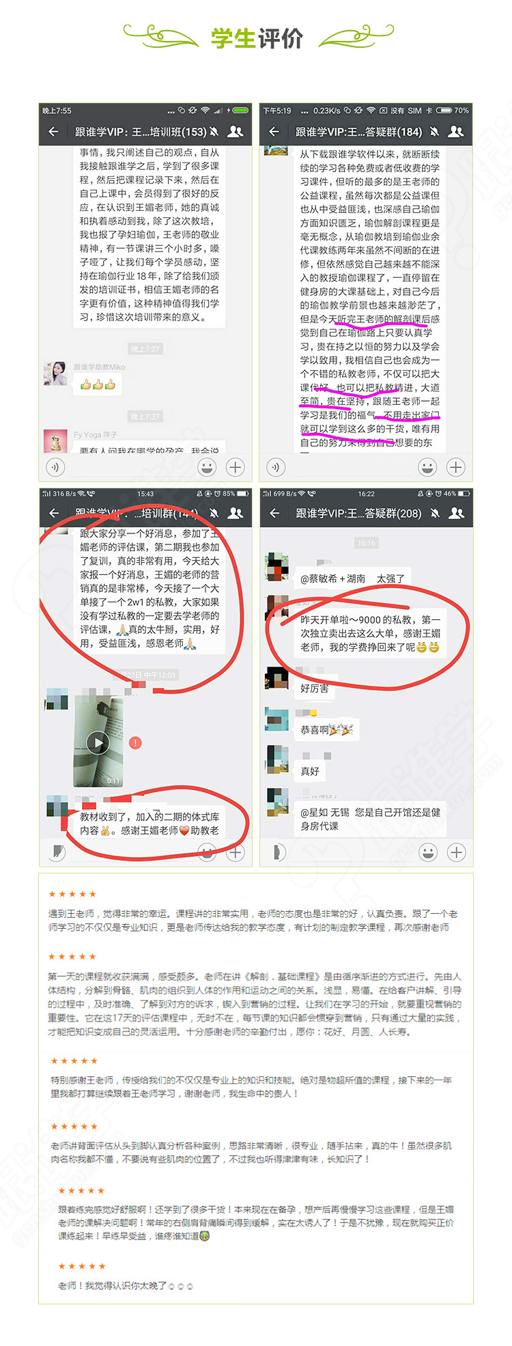Open group members icon in 培训班(153) chat
This screenshot has height=1346, width=512.
[235, 132]
